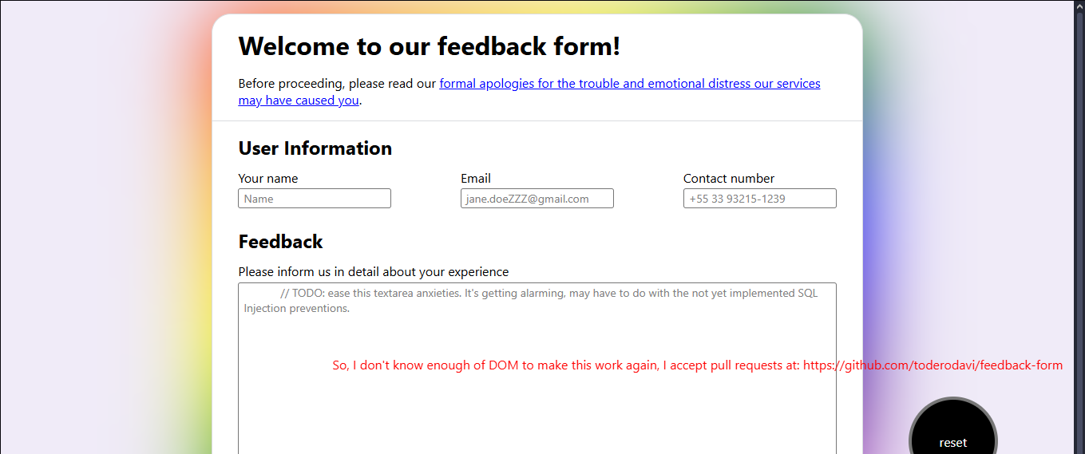Image resolution: width=1085 pixels, height=454 pixels.
Task: Click the 'Email' field label
Action: tap(475, 179)
